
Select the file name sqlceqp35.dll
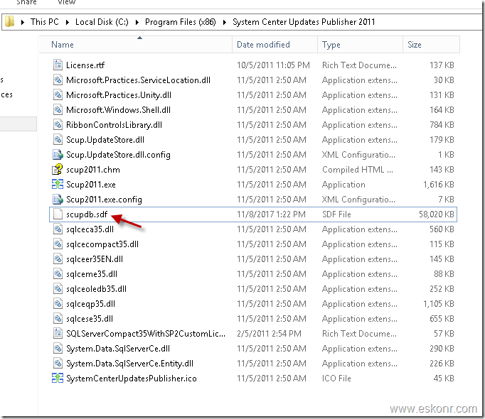(x=90, y=304)
